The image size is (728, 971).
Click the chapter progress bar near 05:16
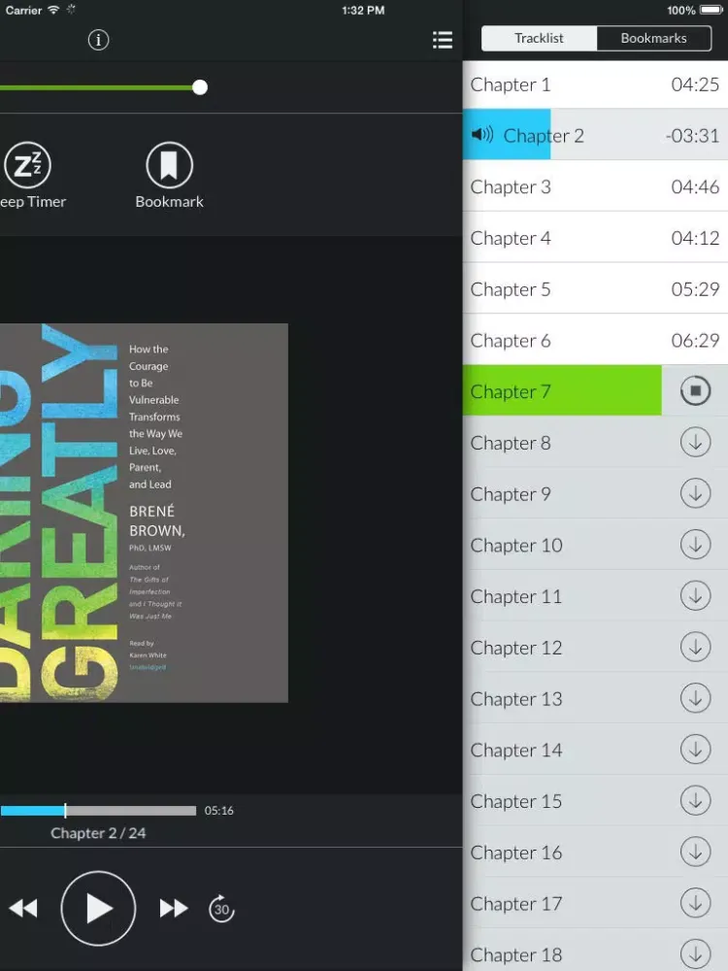pos(98,811)
